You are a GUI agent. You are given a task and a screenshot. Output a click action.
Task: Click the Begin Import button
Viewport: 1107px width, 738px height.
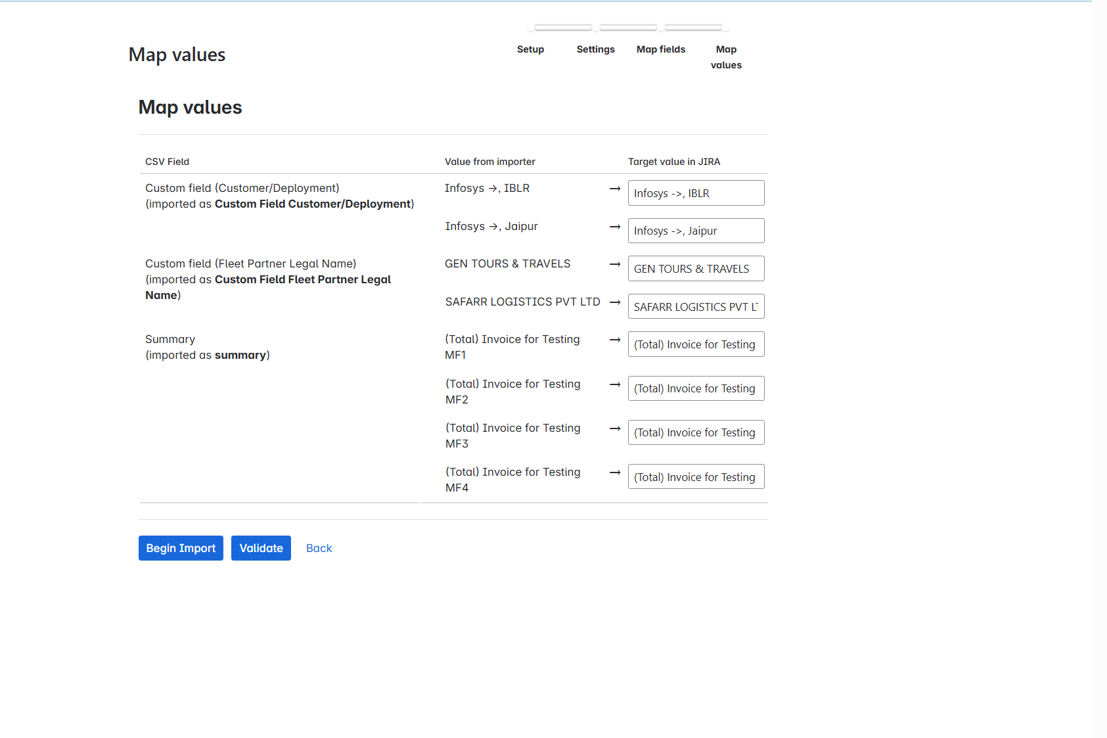[181, 547]
